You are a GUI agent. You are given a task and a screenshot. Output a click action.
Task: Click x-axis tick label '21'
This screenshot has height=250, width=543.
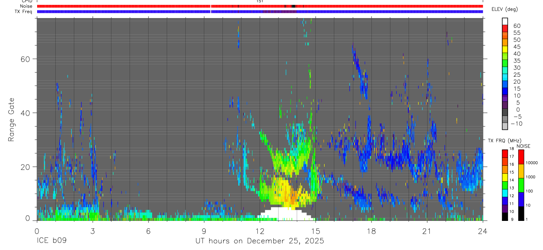pos(427,231)
